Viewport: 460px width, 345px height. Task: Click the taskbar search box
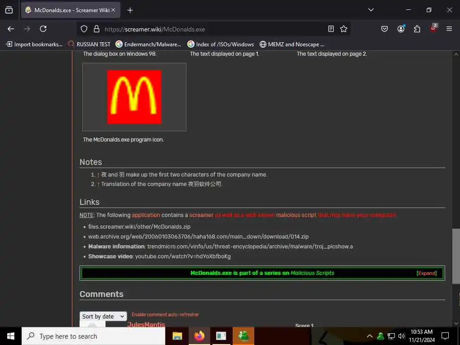(x=93, y=336)
